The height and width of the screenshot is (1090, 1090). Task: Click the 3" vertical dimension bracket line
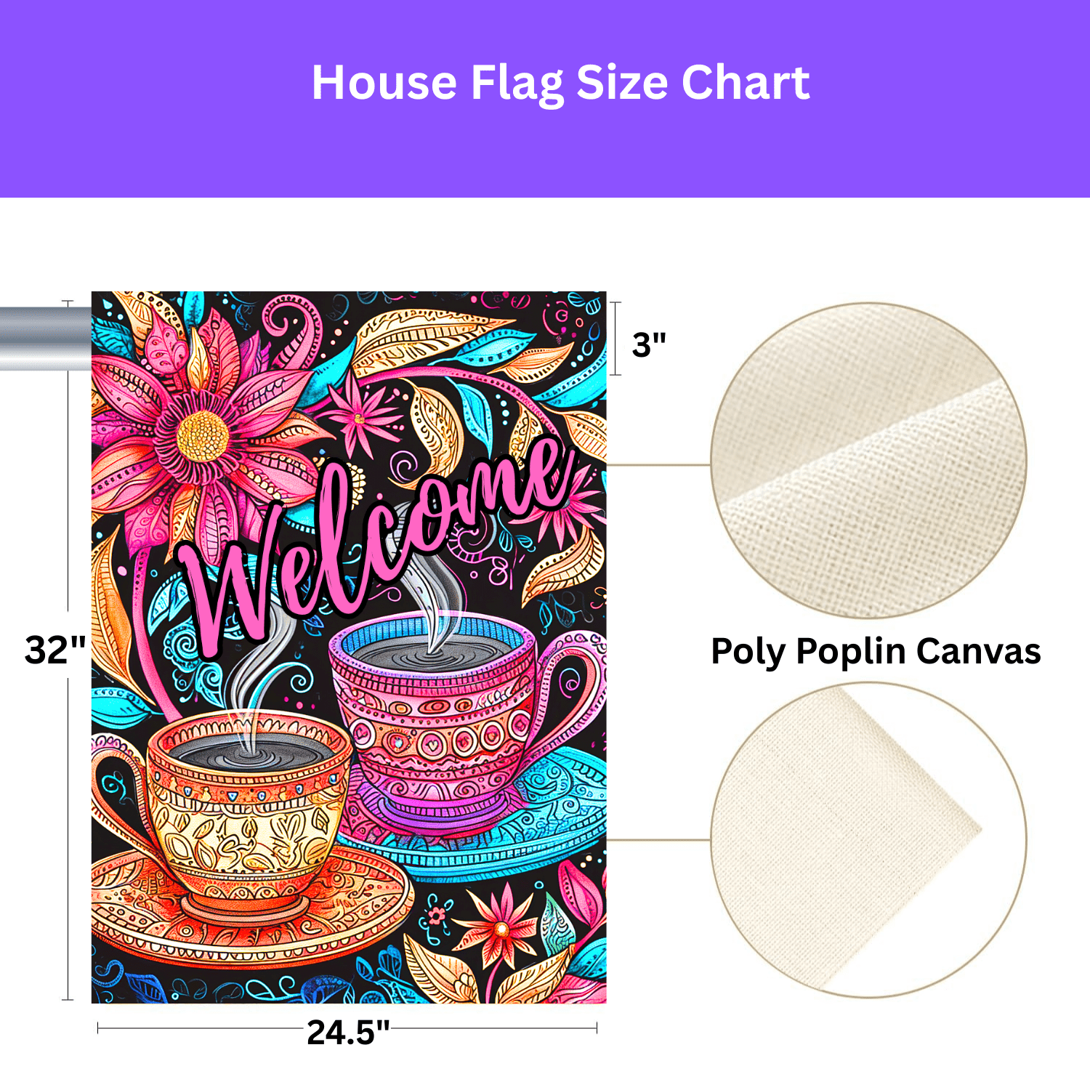tap(615, 338)
